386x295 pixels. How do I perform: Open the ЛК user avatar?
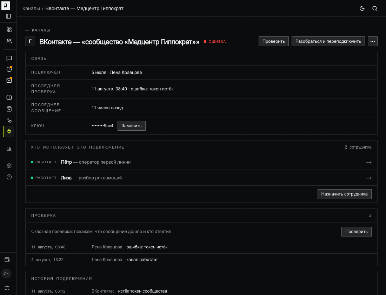6,273
